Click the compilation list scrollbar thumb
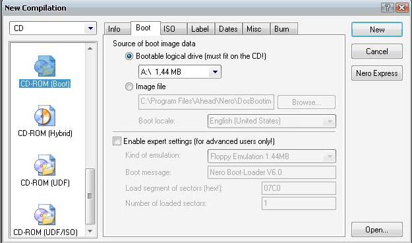The height and width of the screenshot is (243, 412). [90, 196]
